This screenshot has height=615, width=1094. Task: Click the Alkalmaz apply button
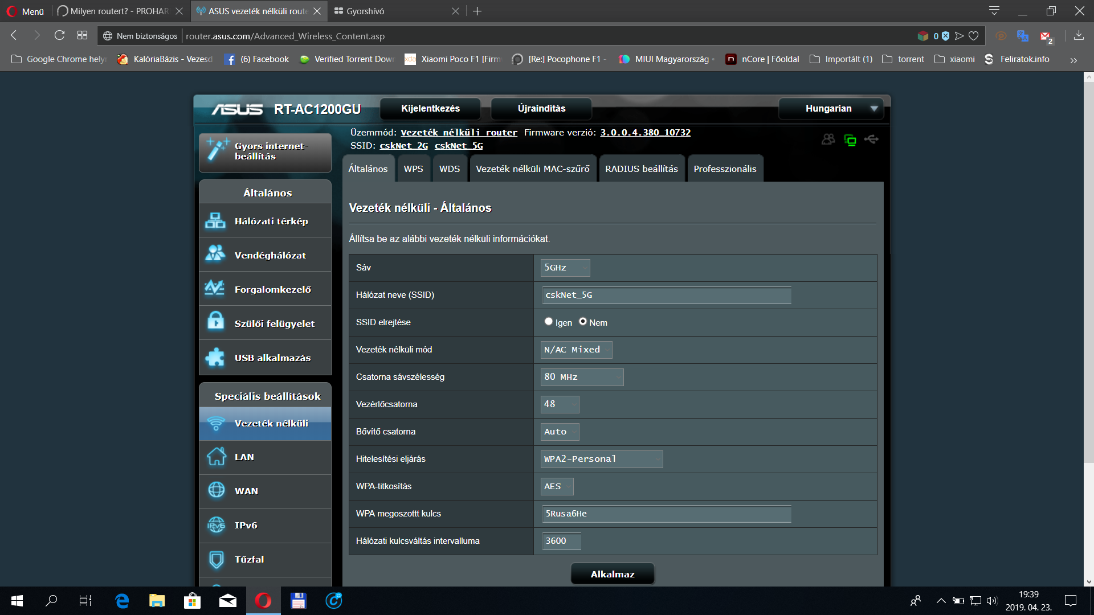(613, 574)
